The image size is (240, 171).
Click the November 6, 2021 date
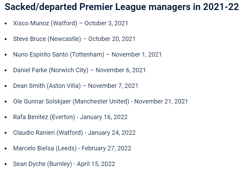(x=120, y=70)
